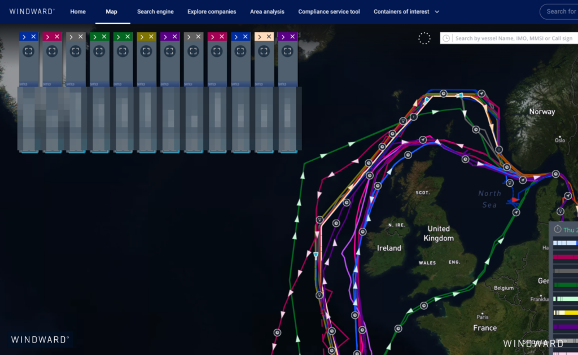The height and width of the screenshot is (355, 578).
Task: Select the purple timeline bar
Action: click(x=566, y=327)
